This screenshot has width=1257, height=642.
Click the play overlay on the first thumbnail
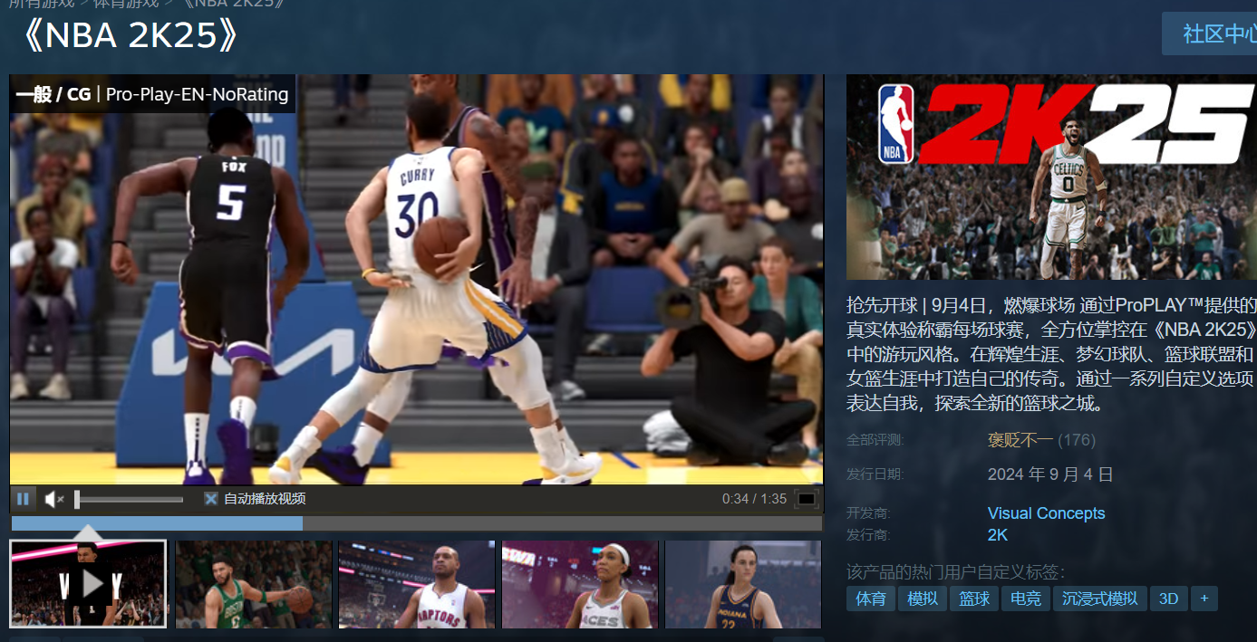88,583
